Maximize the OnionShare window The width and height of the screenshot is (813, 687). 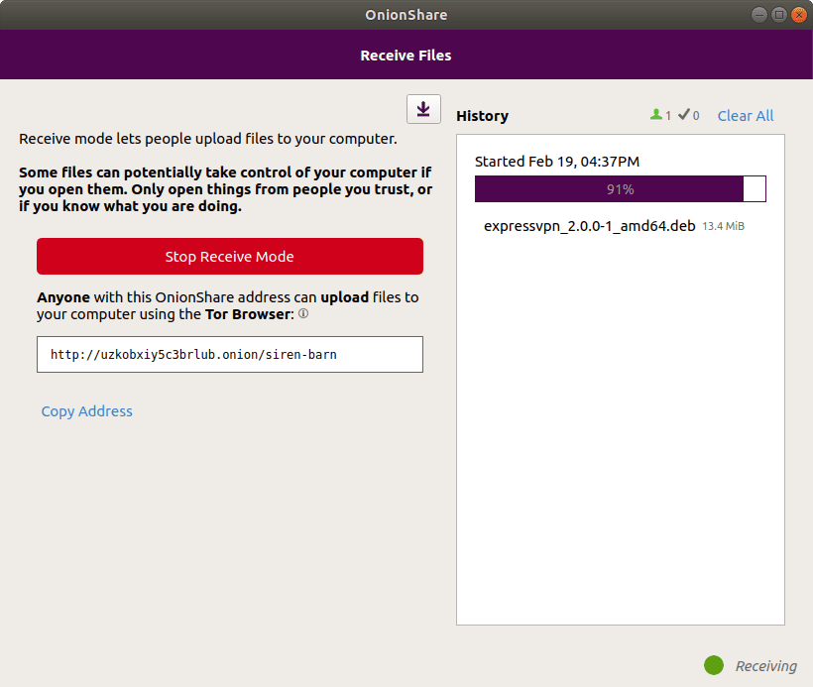[777, 15]
